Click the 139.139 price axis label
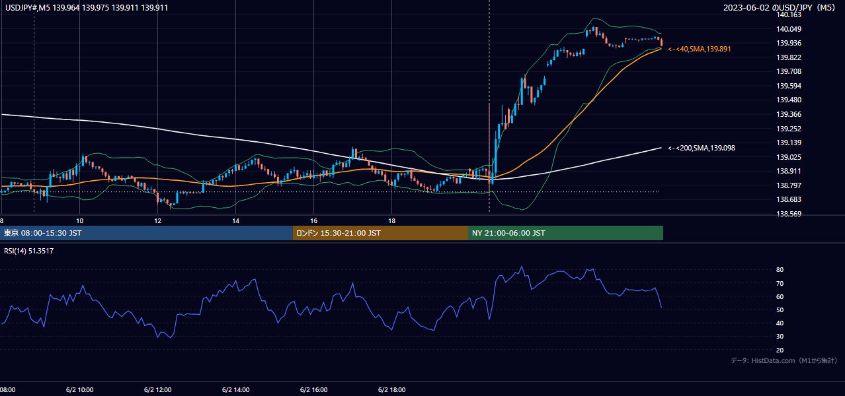 (x=789, y=143)
